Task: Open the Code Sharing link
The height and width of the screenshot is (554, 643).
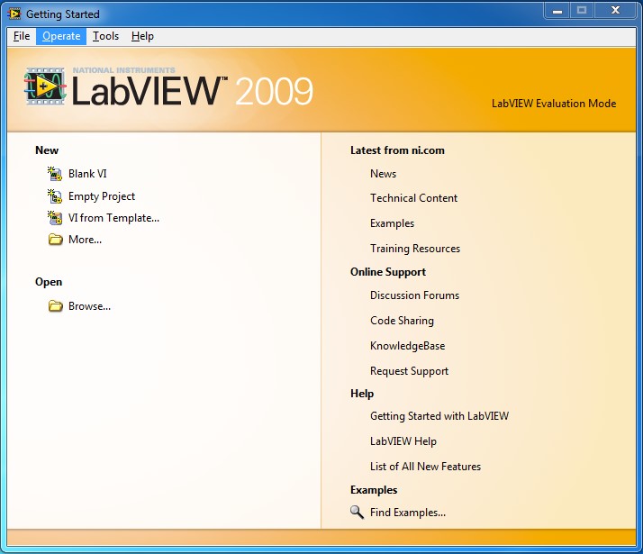Action: [402, 321]
